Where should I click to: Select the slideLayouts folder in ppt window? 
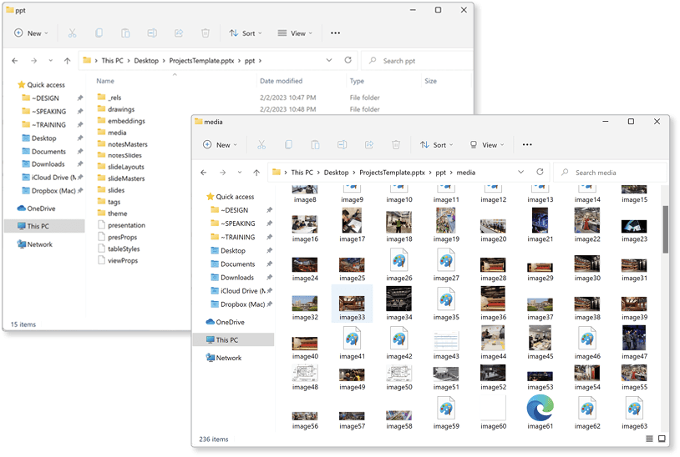coord(121,167)
